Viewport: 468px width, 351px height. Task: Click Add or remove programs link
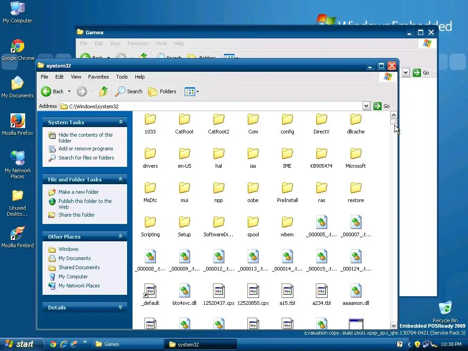pyautogui.click(x=85, y=149)
